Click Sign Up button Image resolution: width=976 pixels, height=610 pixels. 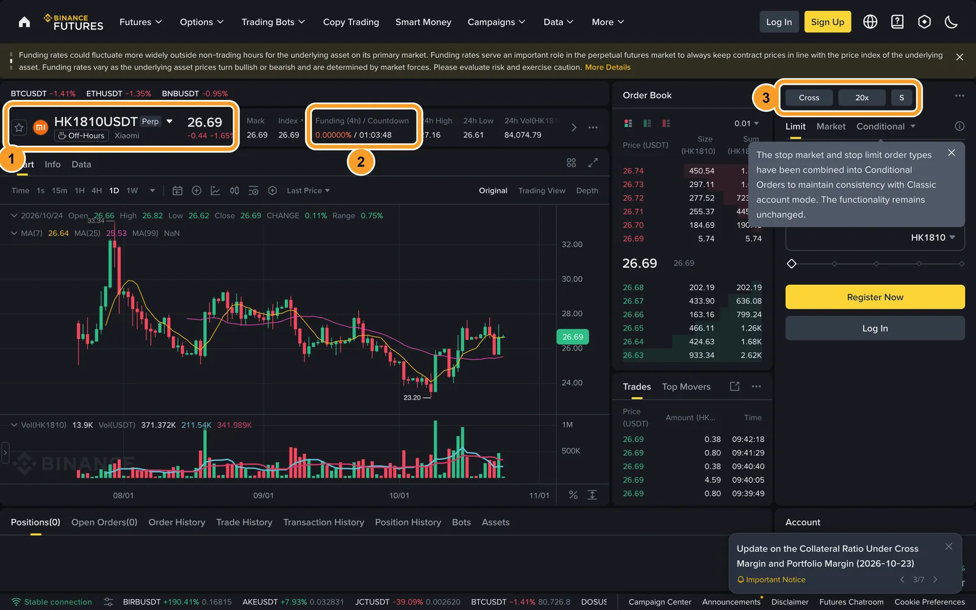(827, 22)
